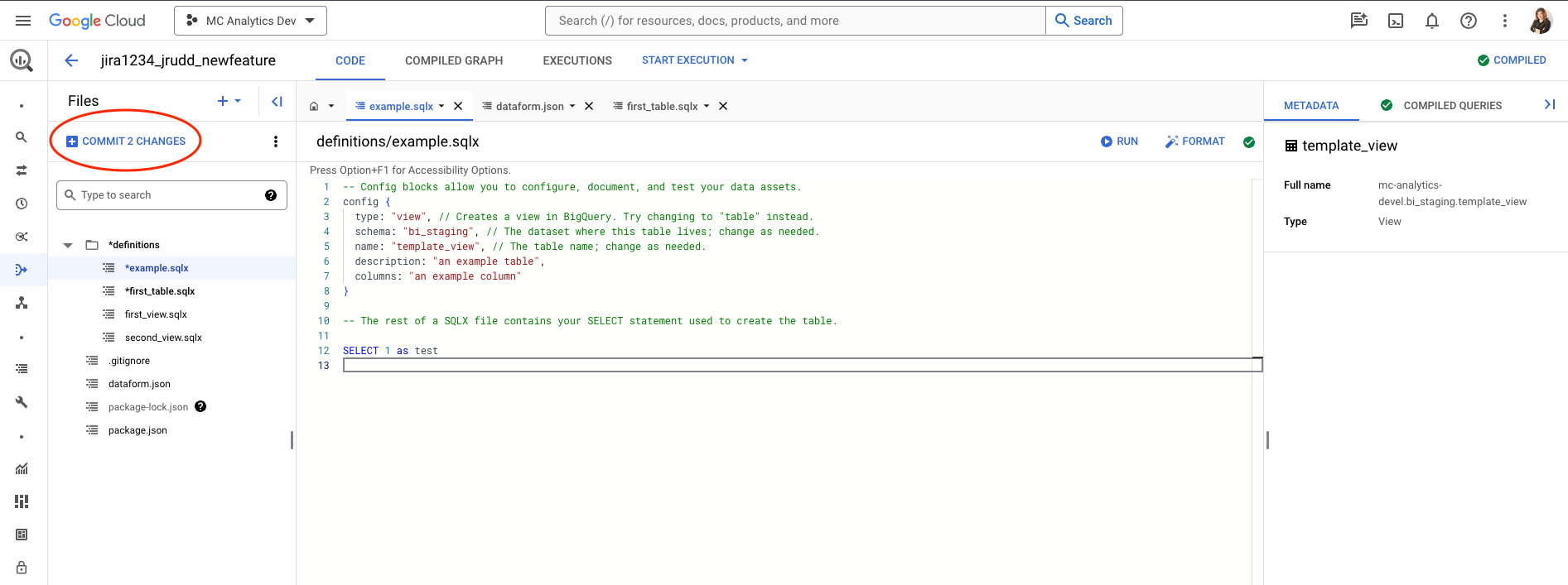Switch to the Compiled Graph tab
Viewport: 1568px width, 585px height.
tap(454, 60)
